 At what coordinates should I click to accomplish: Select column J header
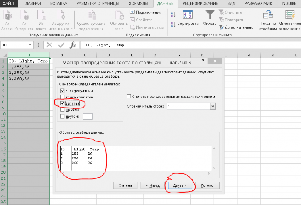point(249,55)
